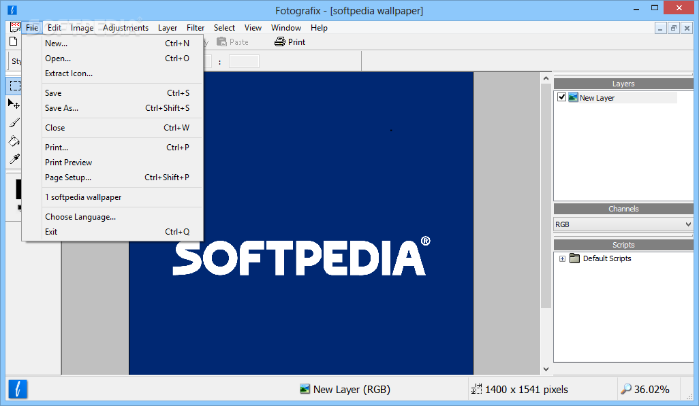Click the New document toolbar icon
Screen dimensions: 699x406
point(14,41)
